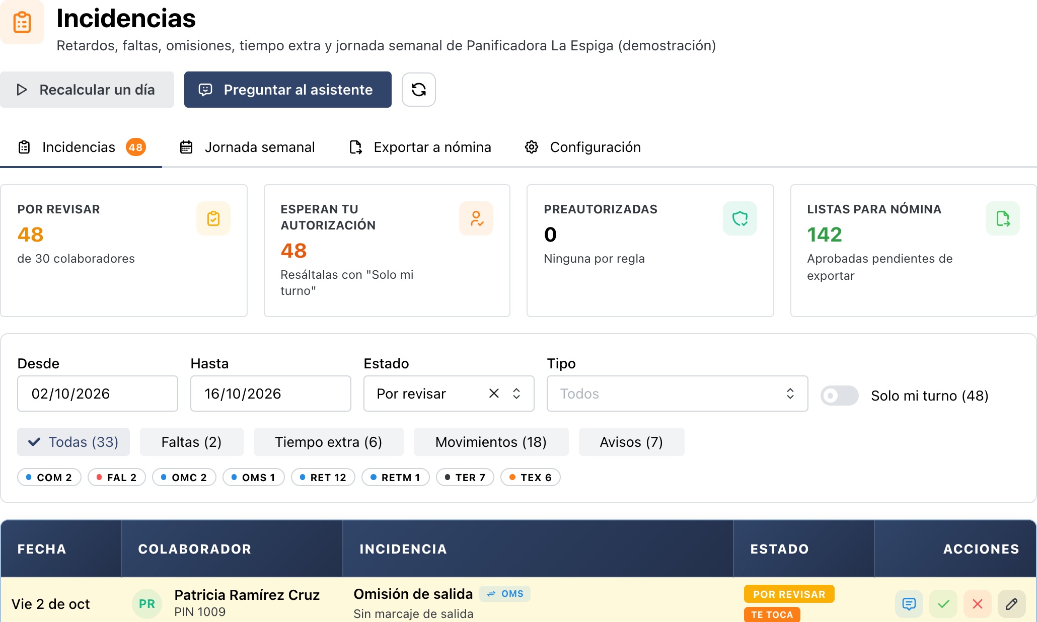Filter by the RET 12 code chip
This screenshot has height=622, width=1037.
323,477
